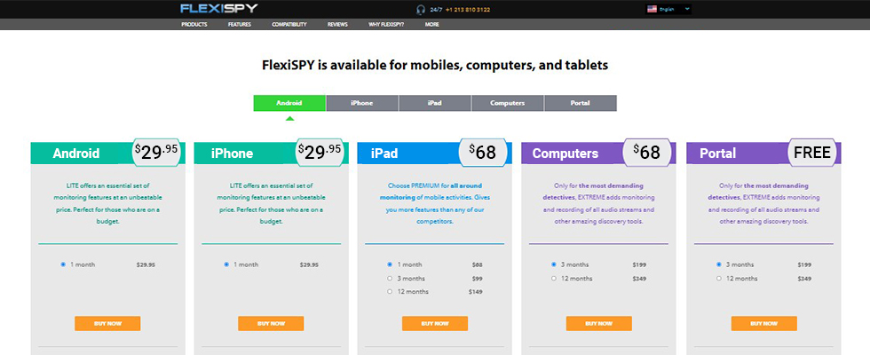Screen dimensions: 870x355
Task: Call the +1 213 810 3122 number link
Action: 467,10
